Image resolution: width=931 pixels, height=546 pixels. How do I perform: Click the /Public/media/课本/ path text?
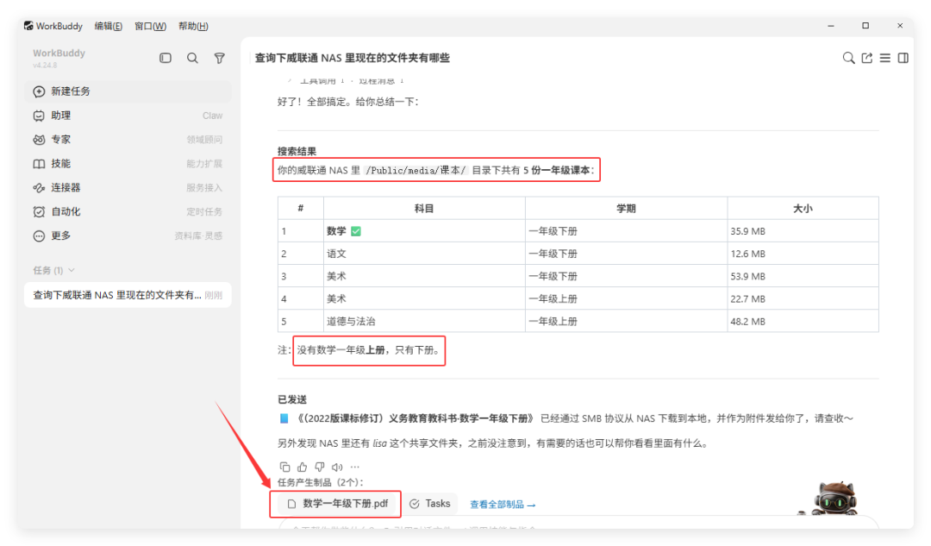point(416,170)
